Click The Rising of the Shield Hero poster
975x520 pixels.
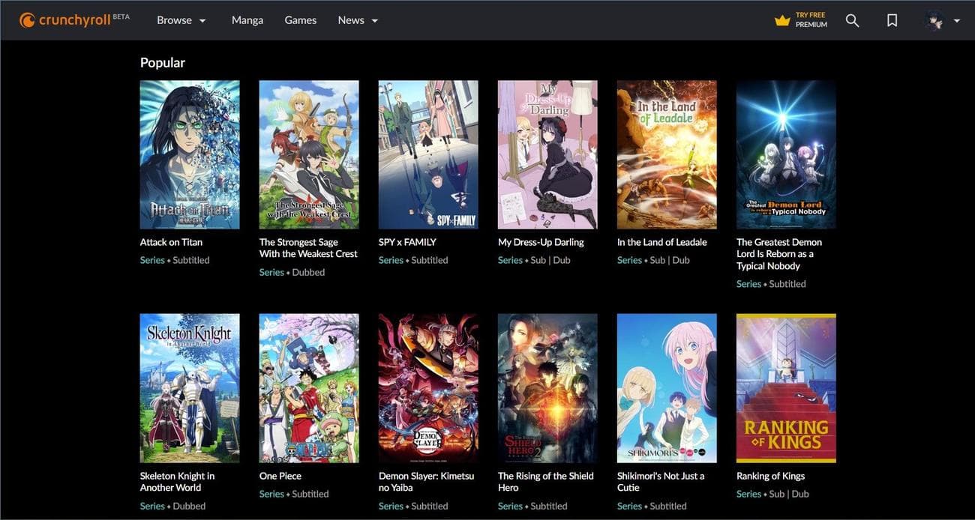(x=547, y=387)
